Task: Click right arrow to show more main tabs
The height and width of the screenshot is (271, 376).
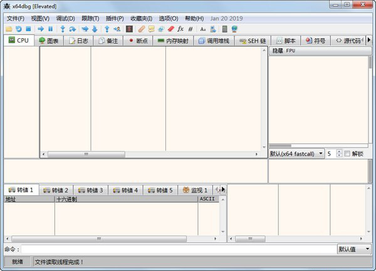Action: pos(369,41)
